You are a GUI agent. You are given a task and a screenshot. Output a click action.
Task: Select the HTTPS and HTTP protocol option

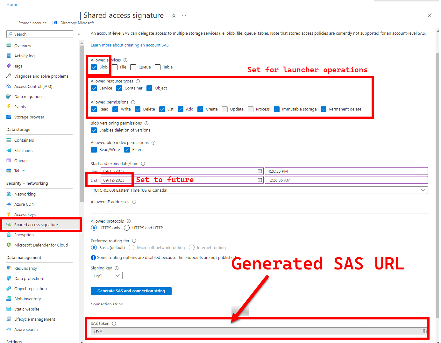tap(127, 228)
